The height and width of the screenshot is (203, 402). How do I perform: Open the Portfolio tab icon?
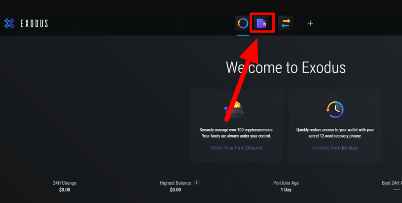tap(243, 23)
